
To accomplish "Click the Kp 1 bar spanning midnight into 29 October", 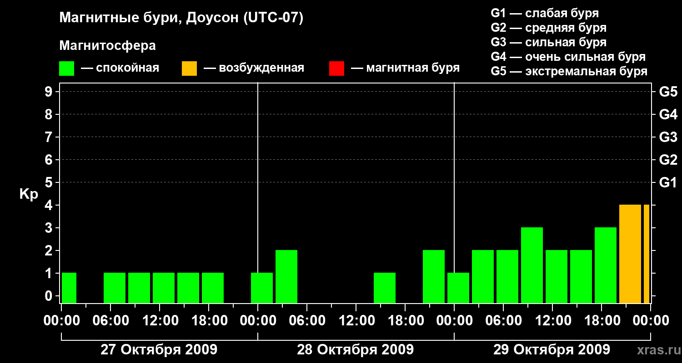I will 458,288.
